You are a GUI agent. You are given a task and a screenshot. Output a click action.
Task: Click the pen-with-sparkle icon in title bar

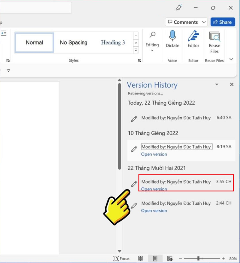click(179, 8)
